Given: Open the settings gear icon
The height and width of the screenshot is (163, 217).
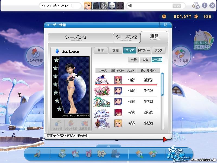Looking at the screenshot, I should click(x=212, y=5).
